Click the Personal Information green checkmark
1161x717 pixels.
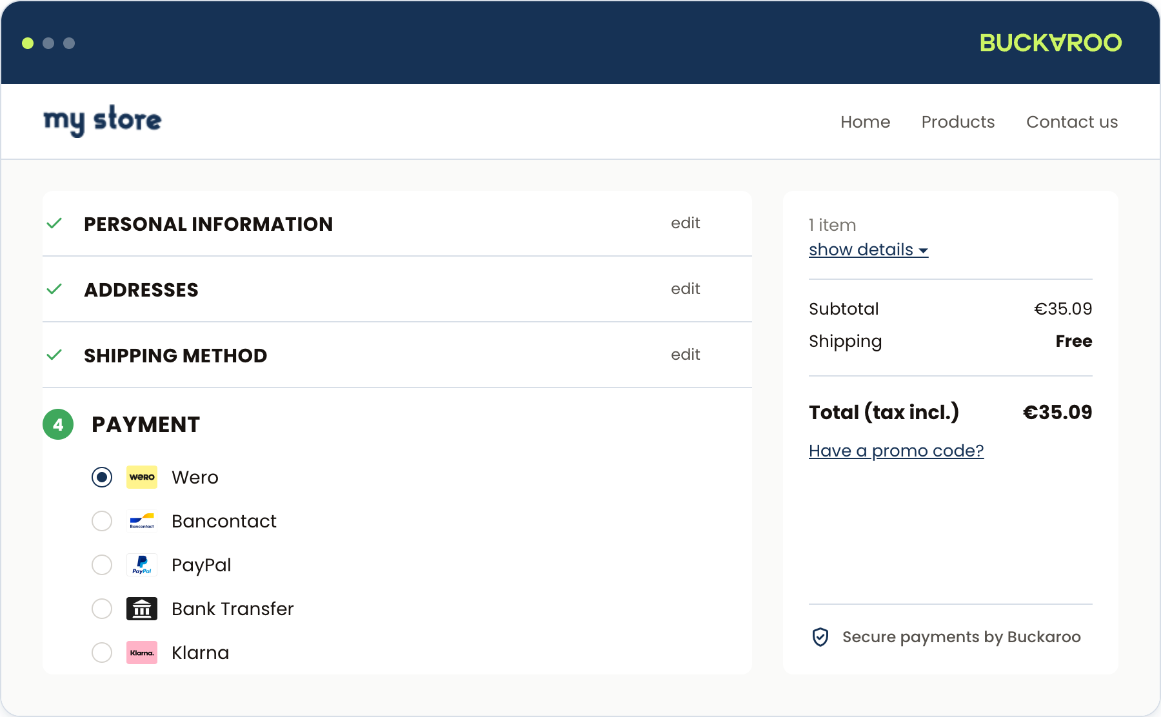coord(55,224)
